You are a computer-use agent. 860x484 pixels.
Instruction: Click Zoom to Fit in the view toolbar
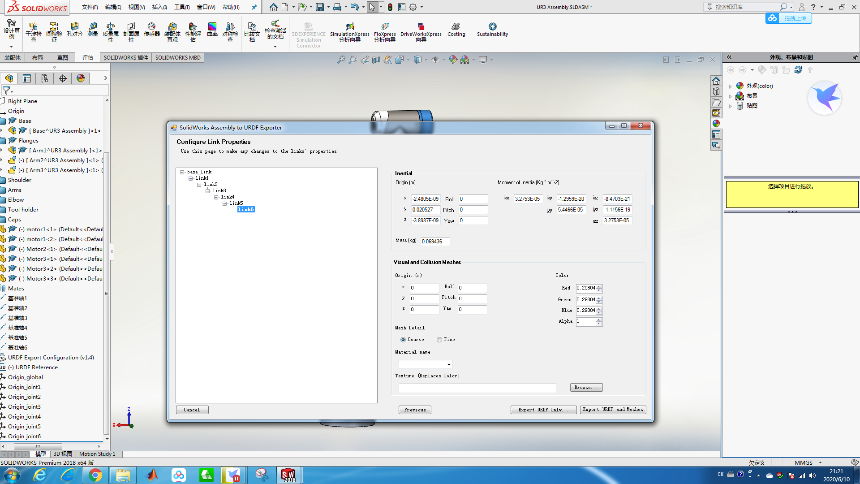coord(341,59)
